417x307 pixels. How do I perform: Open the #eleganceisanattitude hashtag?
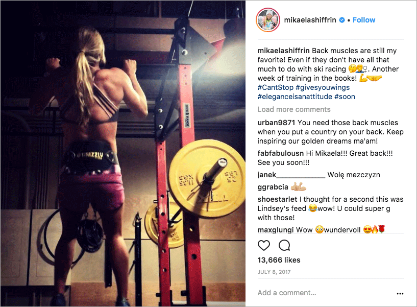[x=295, y=97]
